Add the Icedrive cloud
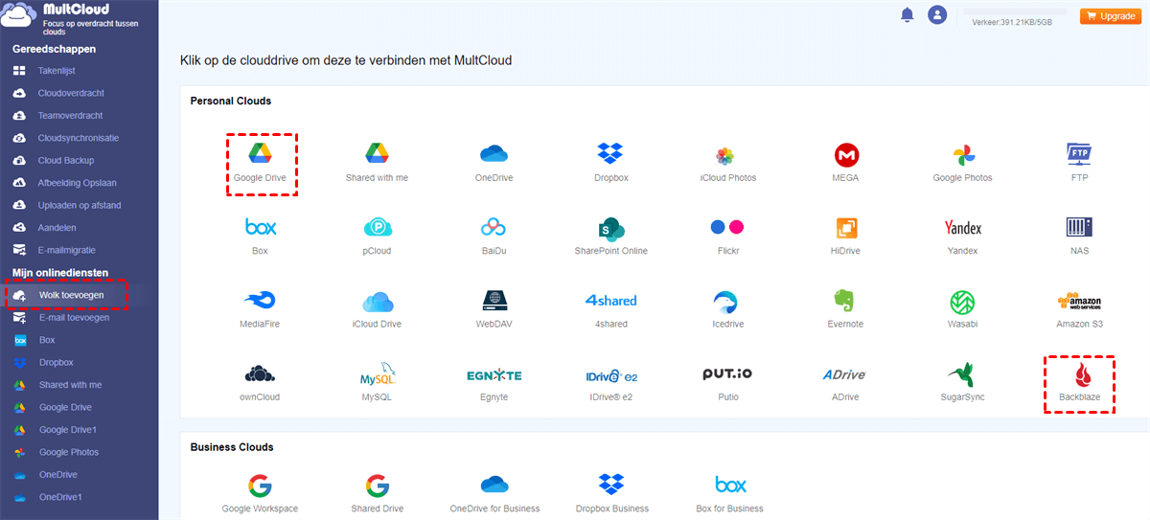Screen dimensions: 1150x520 [x=727, y=309]
